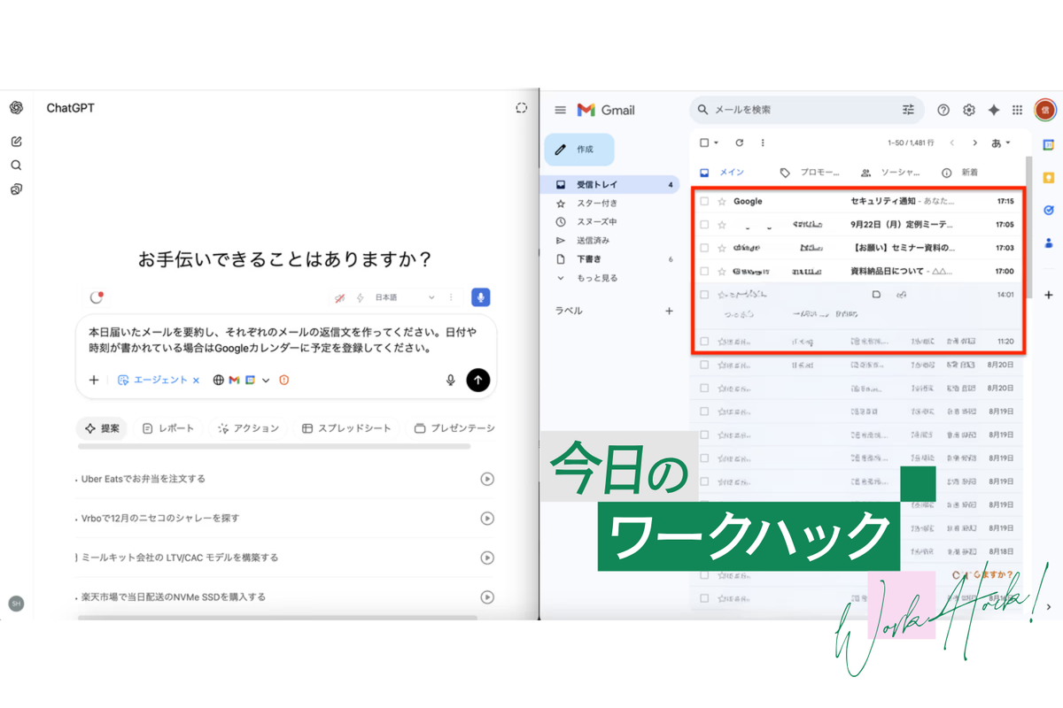Click the Gmail compose pencil button
1063x708 pixels.
(x=578, y=150)
